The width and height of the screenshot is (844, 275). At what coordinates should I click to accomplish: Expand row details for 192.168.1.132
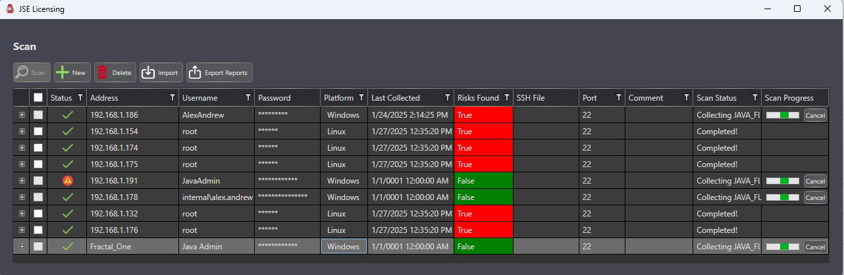pyautogui.click(x=22, y=214)
